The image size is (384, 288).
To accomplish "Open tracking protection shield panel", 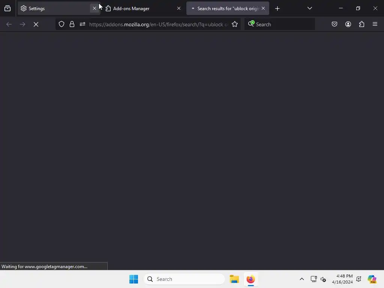I will click(61, 24).
